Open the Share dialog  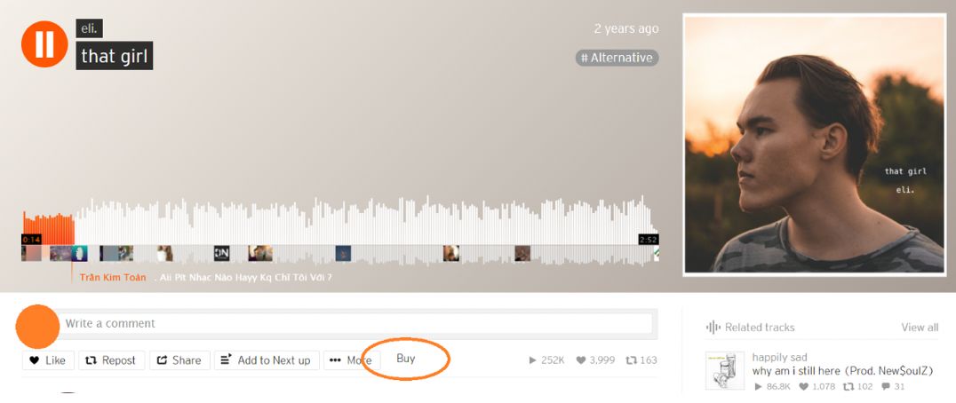click(179, 360)
